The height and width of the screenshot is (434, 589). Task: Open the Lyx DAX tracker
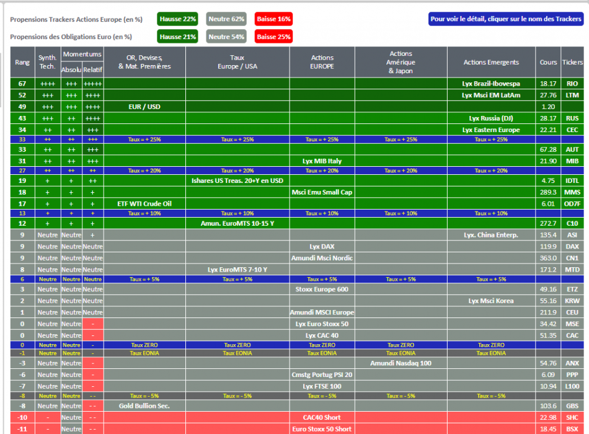pos(322,247)
